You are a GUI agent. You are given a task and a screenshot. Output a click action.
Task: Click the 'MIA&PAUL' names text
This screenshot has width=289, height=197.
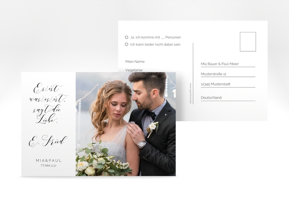point(48,160)
